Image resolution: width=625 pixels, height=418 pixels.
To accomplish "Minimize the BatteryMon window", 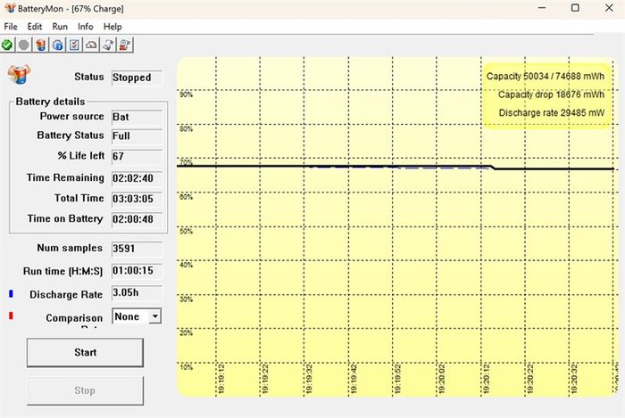I will pos(542,8).
